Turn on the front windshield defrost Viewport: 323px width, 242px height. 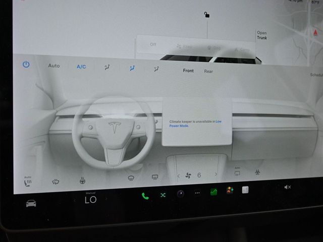pos(131,178)
